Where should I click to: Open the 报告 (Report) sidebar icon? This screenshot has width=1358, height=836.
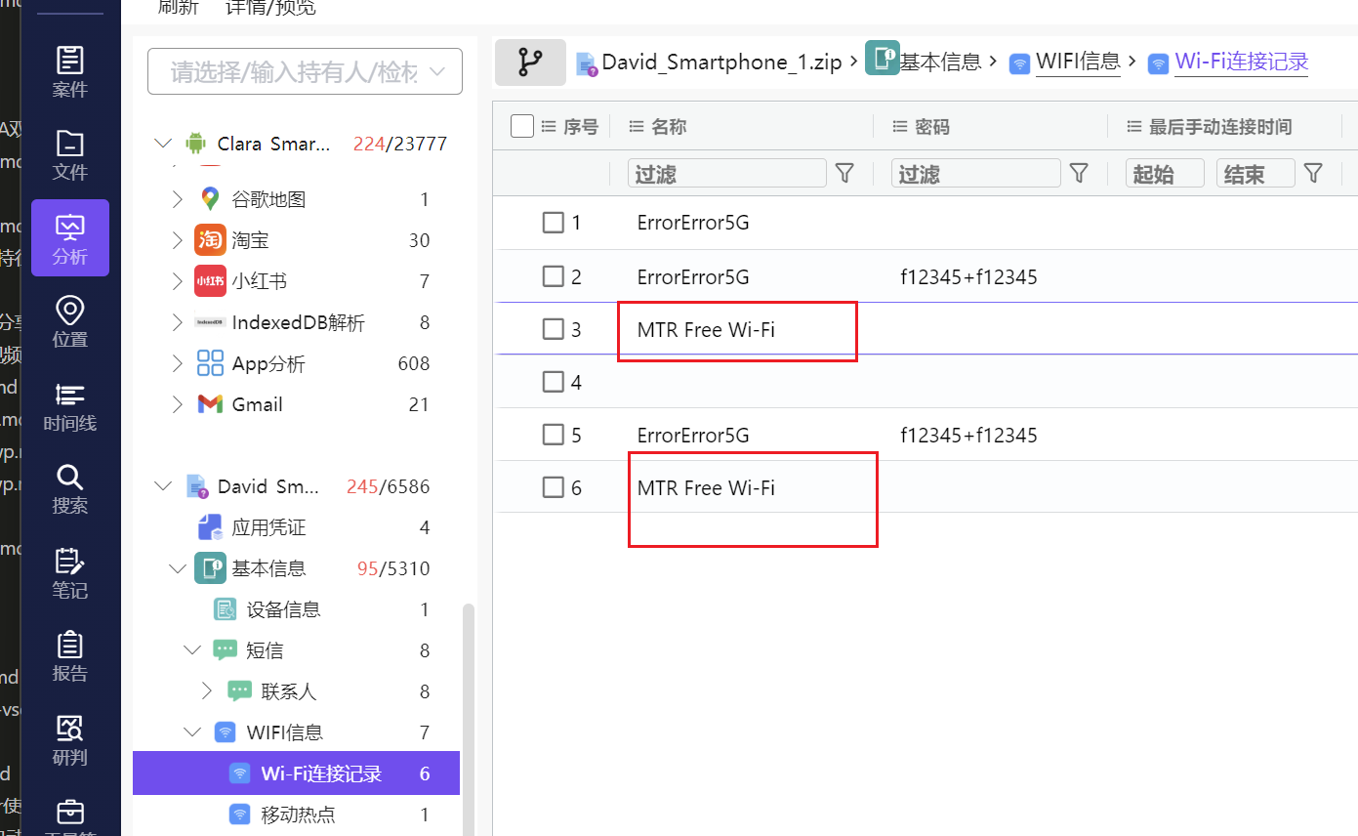[x=69, y=656]
